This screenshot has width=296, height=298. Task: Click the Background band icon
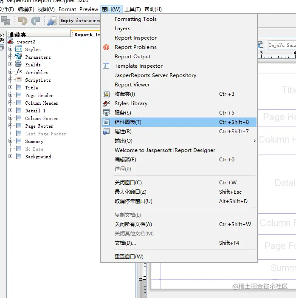(19, 156)
